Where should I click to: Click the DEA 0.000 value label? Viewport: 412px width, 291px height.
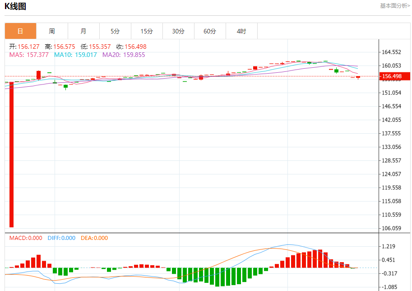tap(94, 238)
